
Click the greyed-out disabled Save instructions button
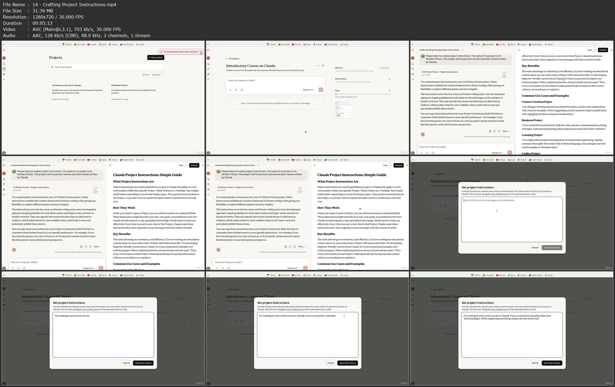(552, 248)
